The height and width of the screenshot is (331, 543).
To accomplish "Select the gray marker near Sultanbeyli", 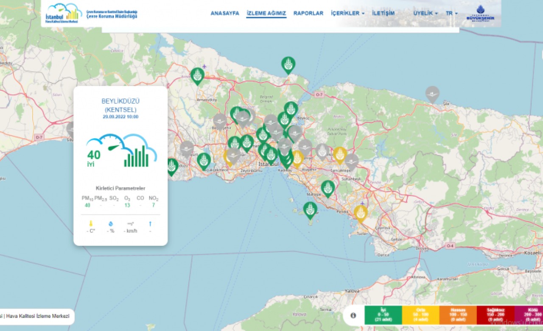I will (351, 161).
